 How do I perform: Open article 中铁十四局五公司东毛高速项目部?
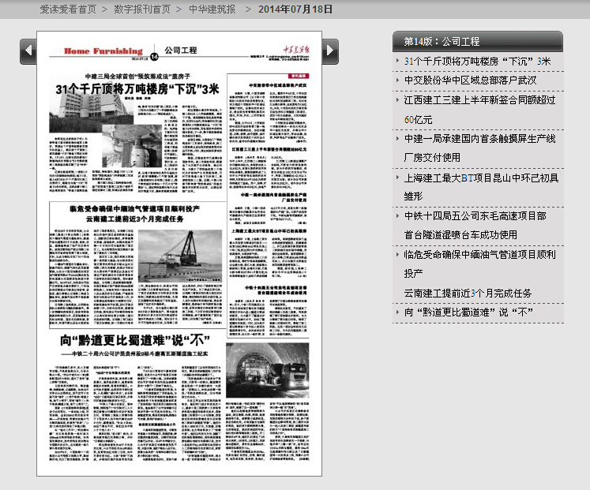(475, 215)
